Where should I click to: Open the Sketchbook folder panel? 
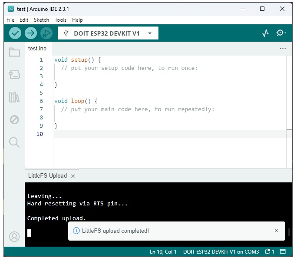click(14, 53)
